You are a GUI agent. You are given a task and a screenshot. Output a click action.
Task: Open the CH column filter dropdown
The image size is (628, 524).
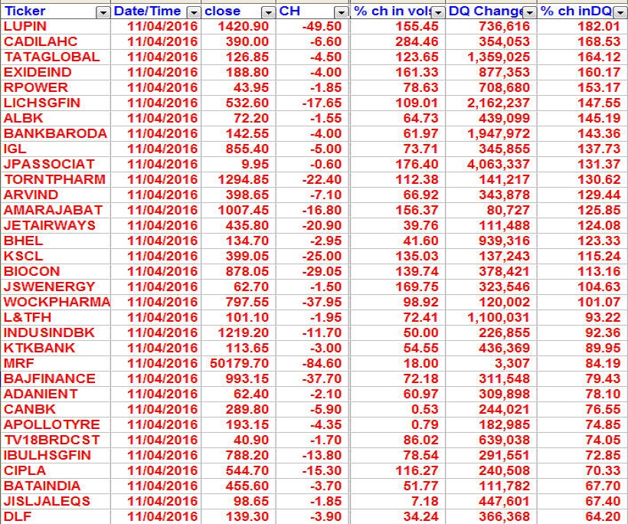342,12
